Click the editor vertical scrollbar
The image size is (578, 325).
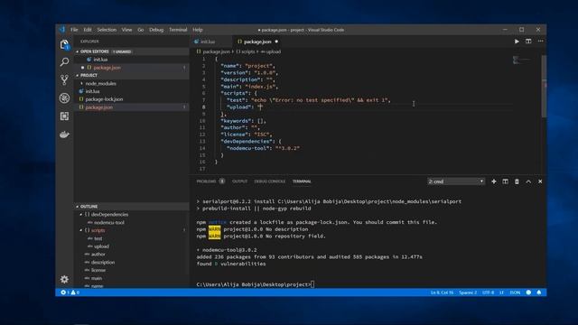544,87
